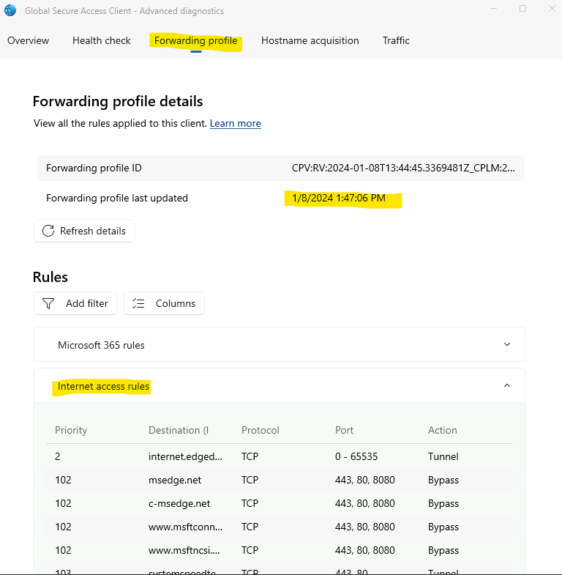Select the www.msftncsi... destination cell

(x=184, y=550)
